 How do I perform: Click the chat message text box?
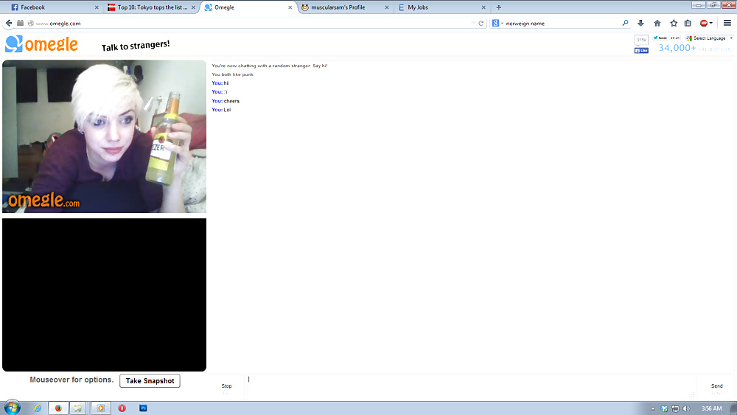[471, 387]
